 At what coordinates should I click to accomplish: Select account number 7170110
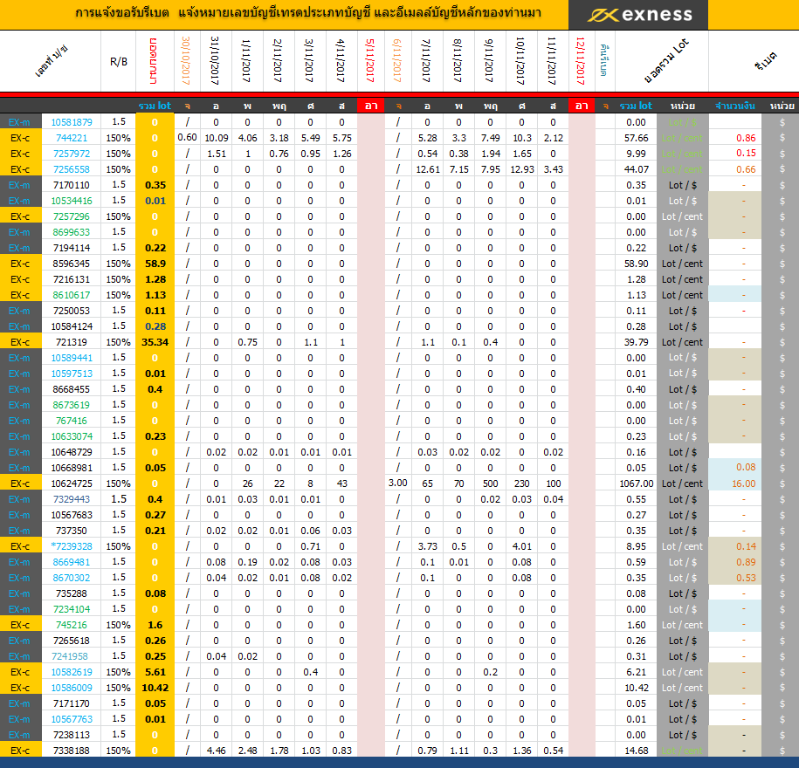click(x=72, y=185)
